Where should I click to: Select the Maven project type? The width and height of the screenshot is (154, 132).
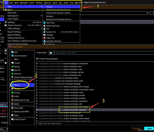point(22,85)
